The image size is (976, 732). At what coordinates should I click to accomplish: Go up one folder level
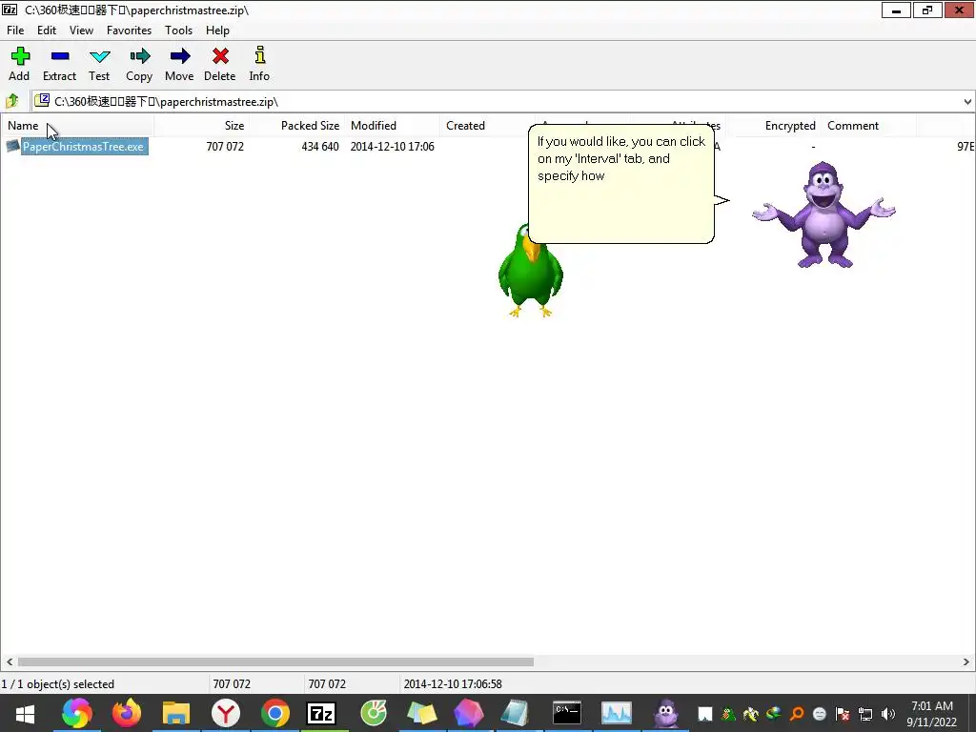tap(12, 101)
